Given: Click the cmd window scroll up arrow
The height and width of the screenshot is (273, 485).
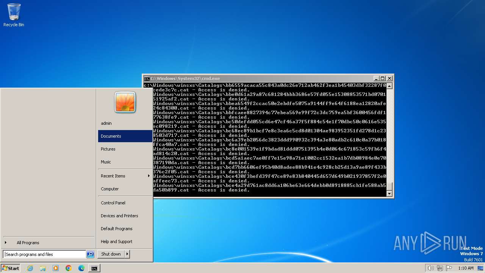Looking at the screenshot, I should point(389,86).
